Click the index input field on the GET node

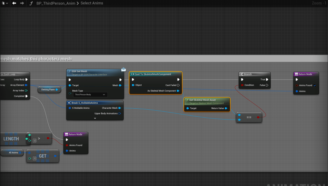(x=34, y=159)
